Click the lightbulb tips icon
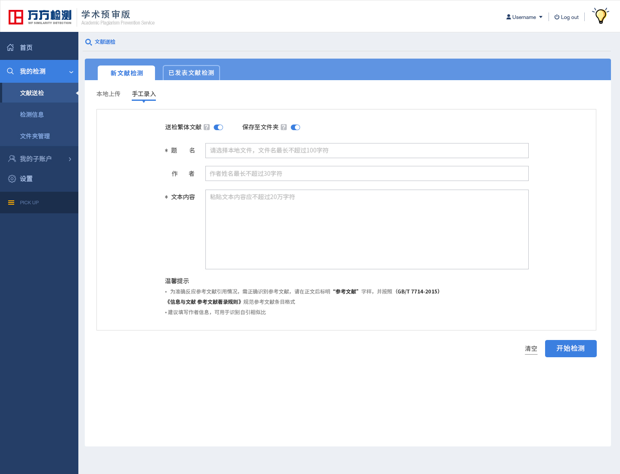This screenshot has width=620, height=474. pos(601,16)
